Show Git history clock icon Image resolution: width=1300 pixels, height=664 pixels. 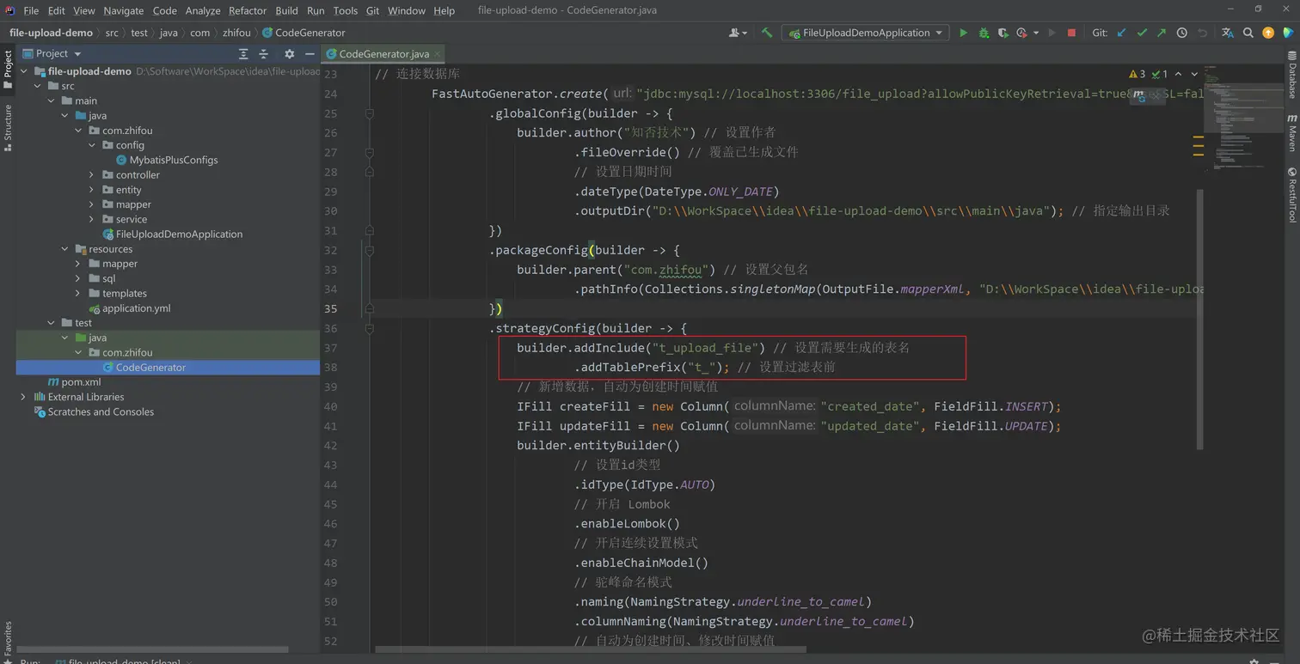click(x=1182, y=33)
